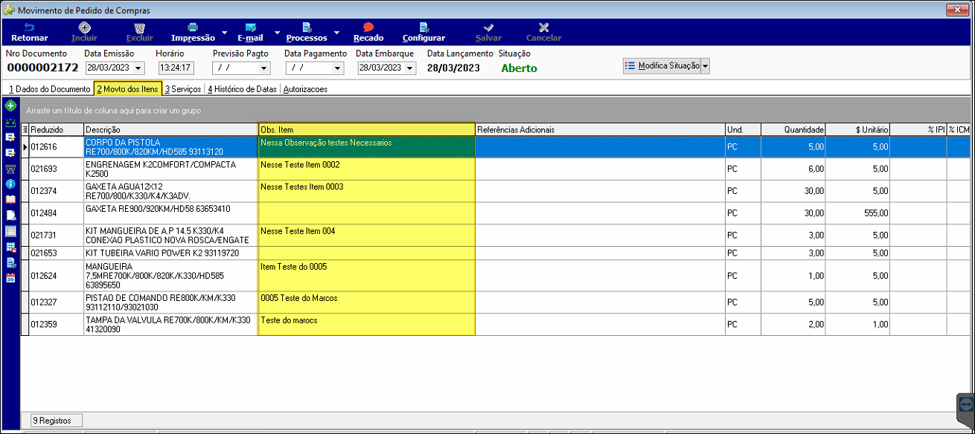Expand the Modifica Situação dropdown arrow

[706, 65]
